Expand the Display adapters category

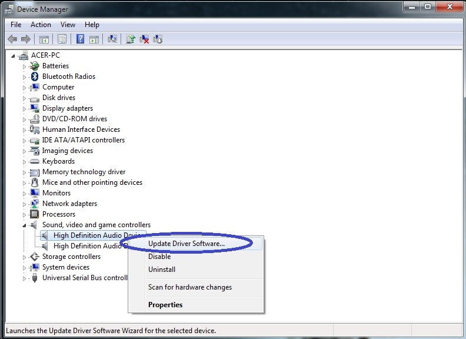[x=24, y=109]
